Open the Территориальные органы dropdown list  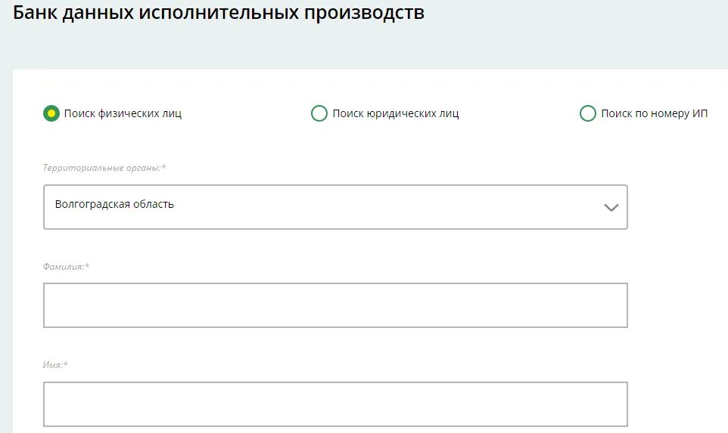point(335,207)
